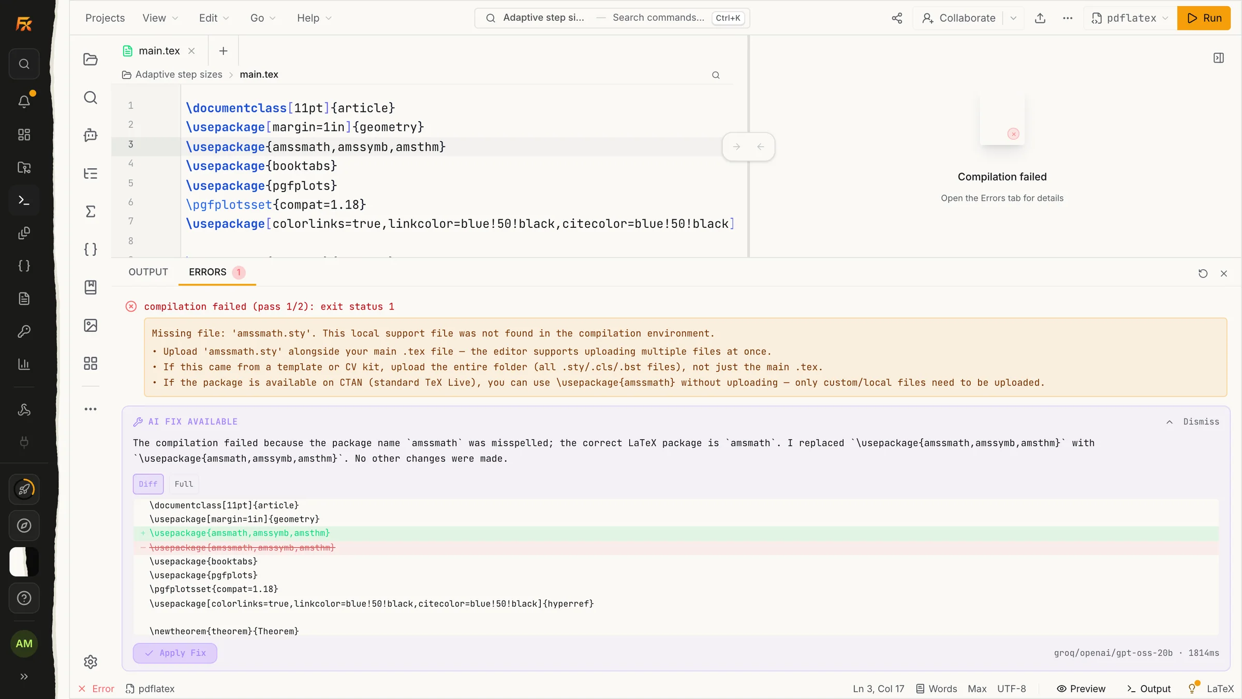Add a new editor tab with plus
The width and height of the screenshot is (1242, 699).
(223, 51)
